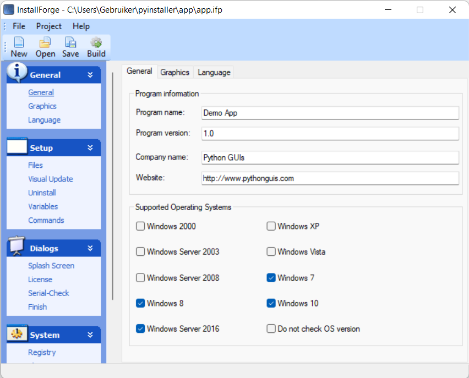Viewport: 469px width, 378px height.
Task: Click the Build installer gear icon
Action: [96, 42]
